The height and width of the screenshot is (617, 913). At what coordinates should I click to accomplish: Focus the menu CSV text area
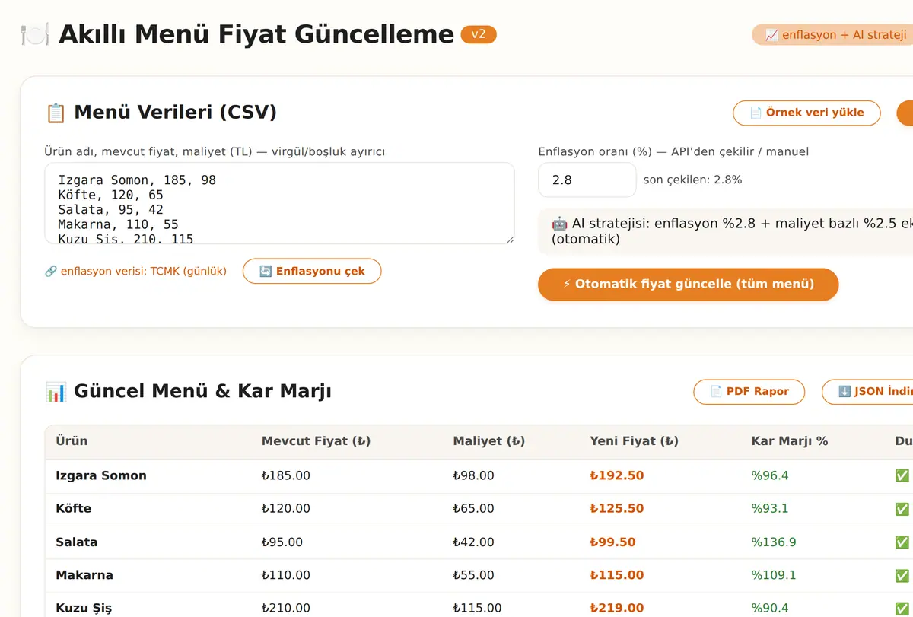(x=279, y=203)
